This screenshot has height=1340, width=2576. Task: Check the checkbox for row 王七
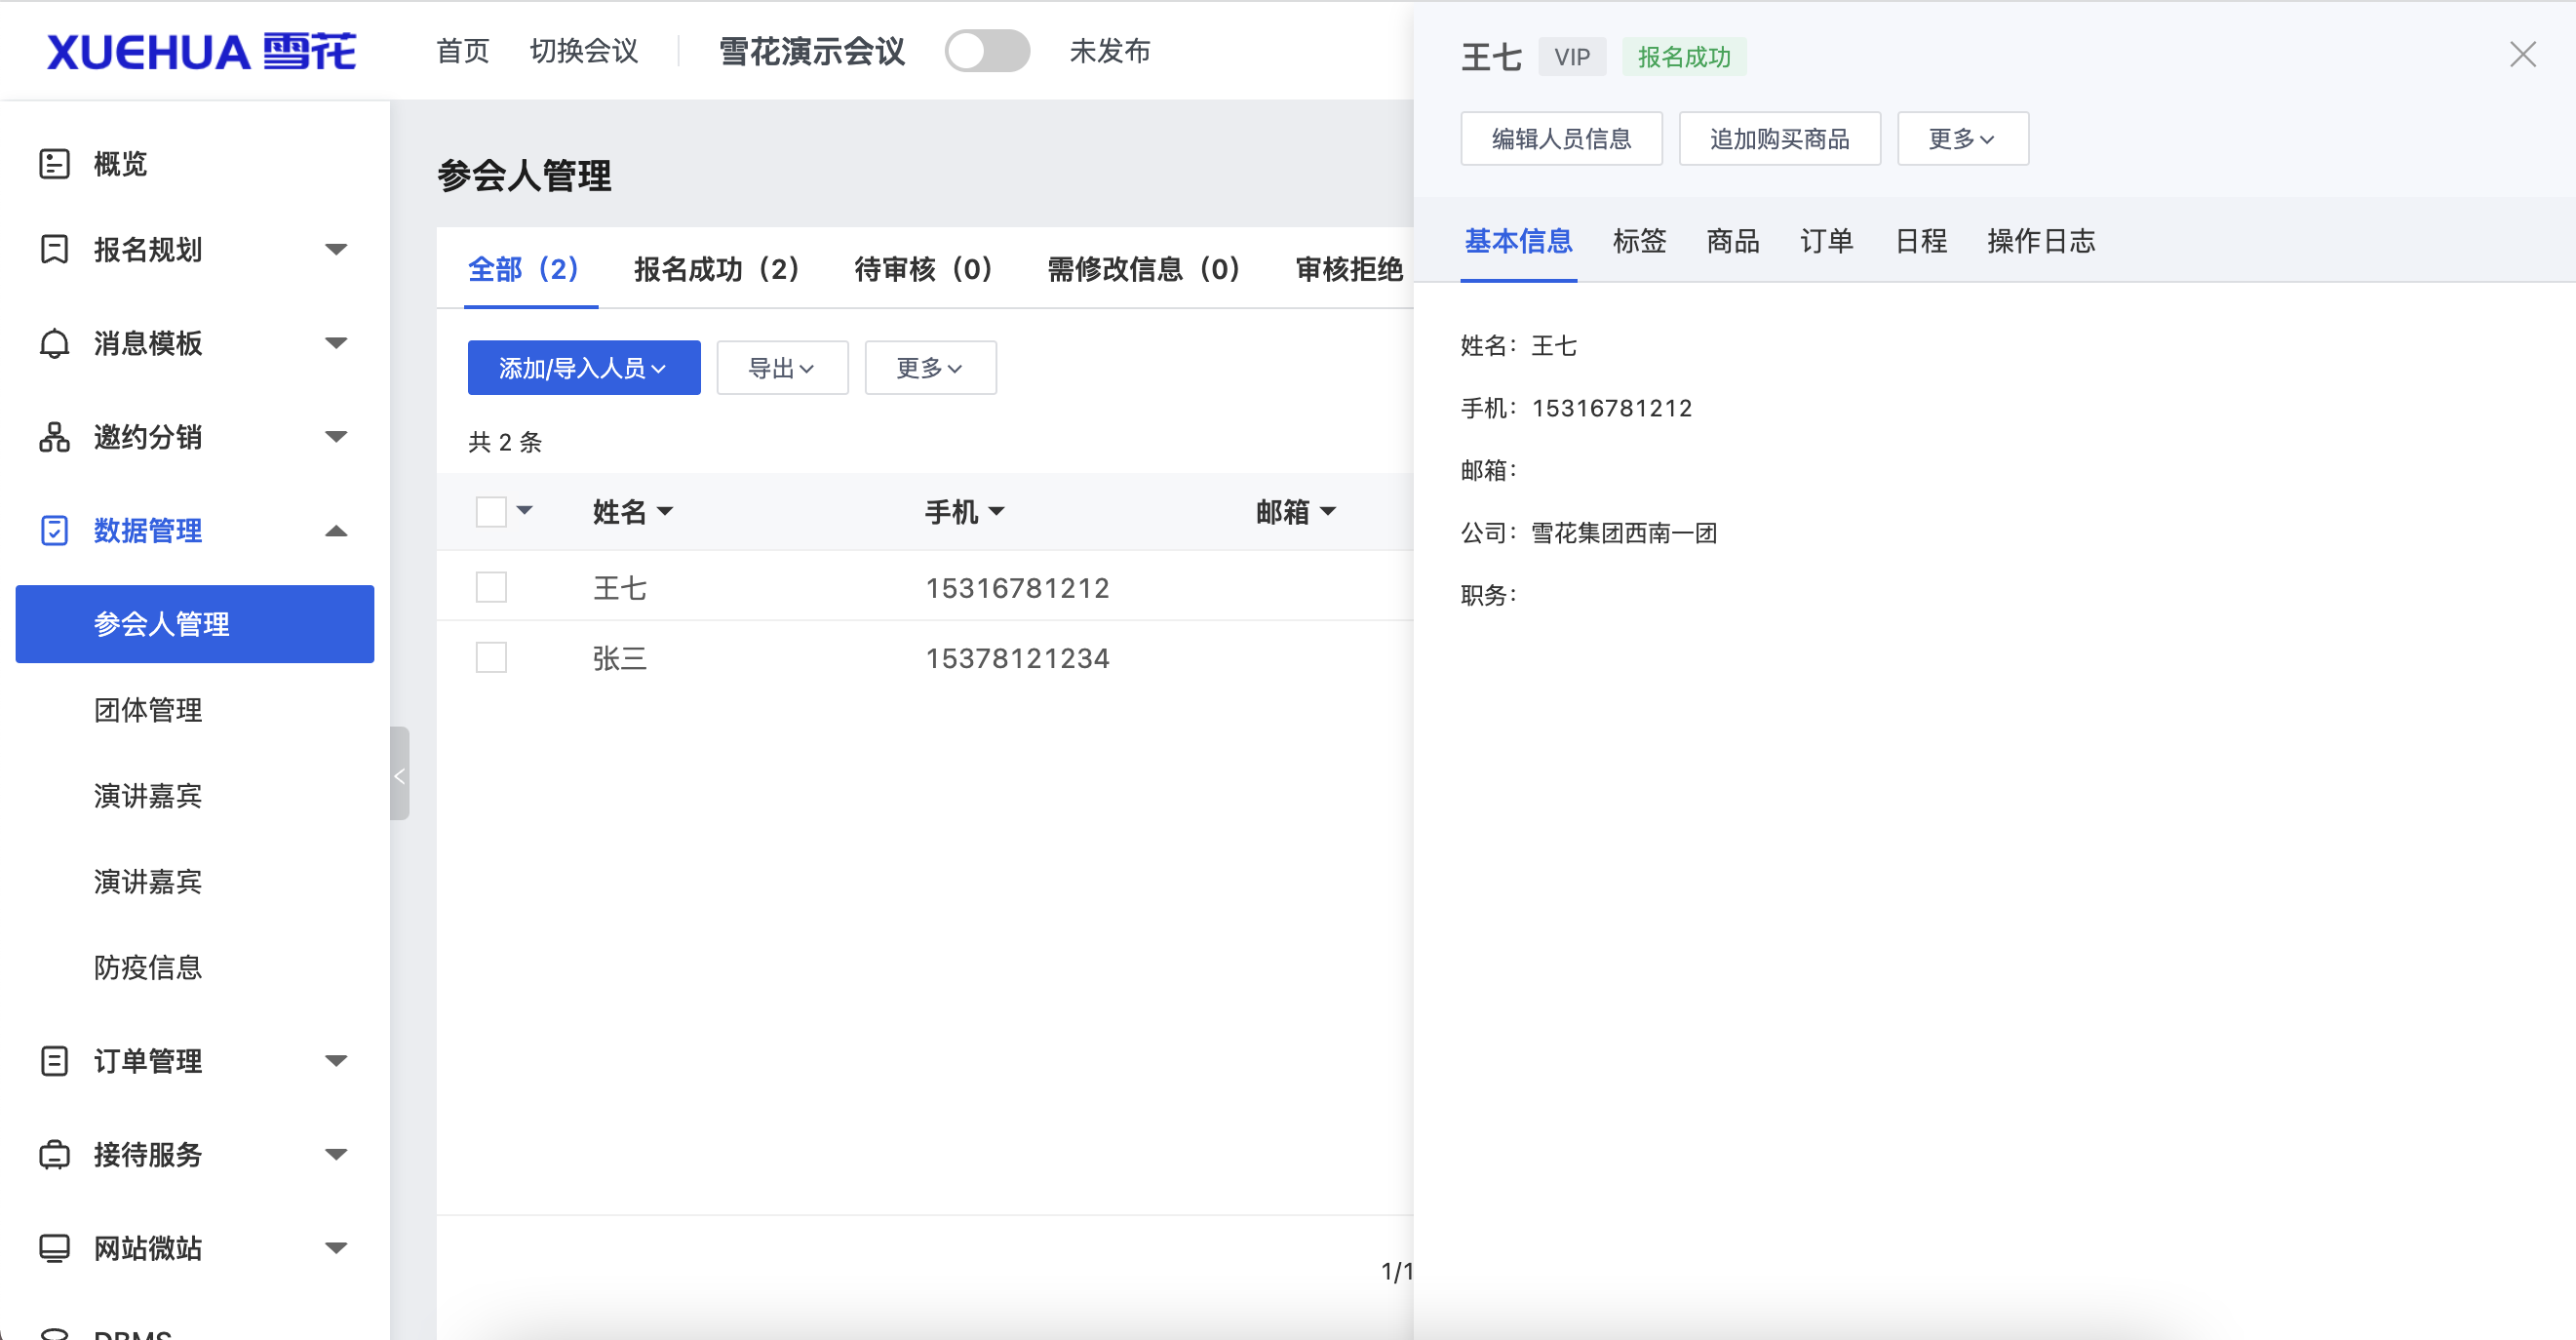(x=491, y=587)
